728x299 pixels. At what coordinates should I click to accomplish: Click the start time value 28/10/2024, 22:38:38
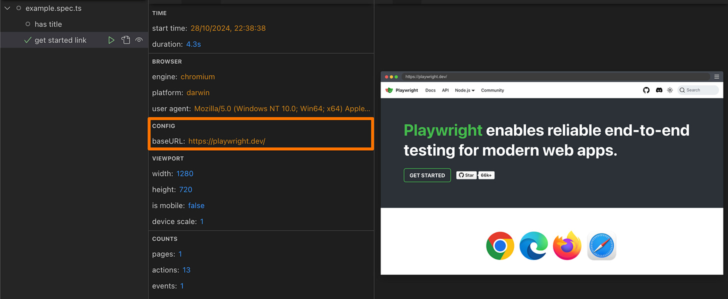coord(228,28)
